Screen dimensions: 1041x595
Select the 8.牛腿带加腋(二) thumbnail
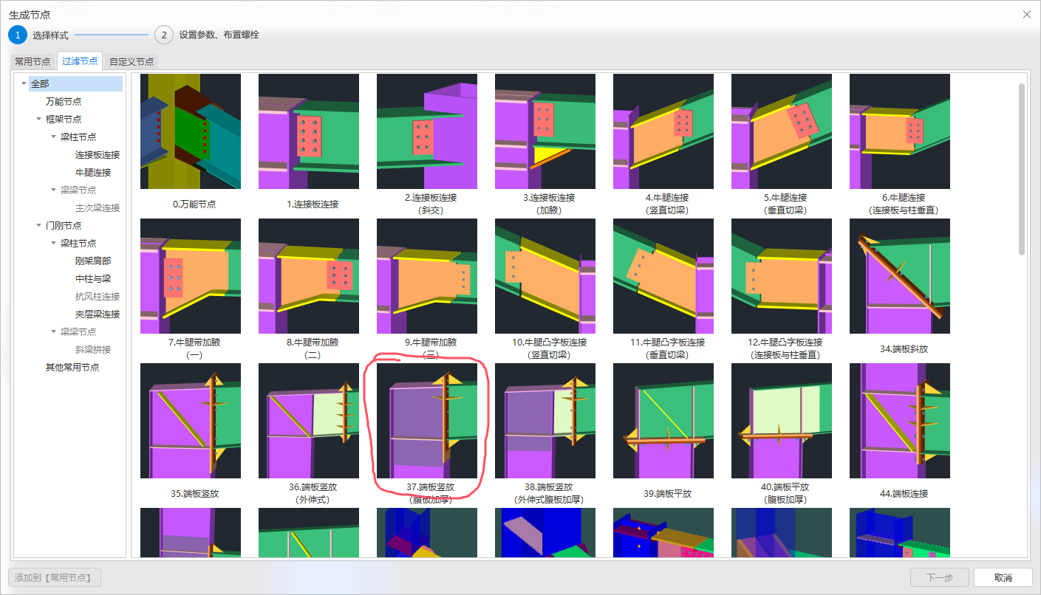pos(309,276)
